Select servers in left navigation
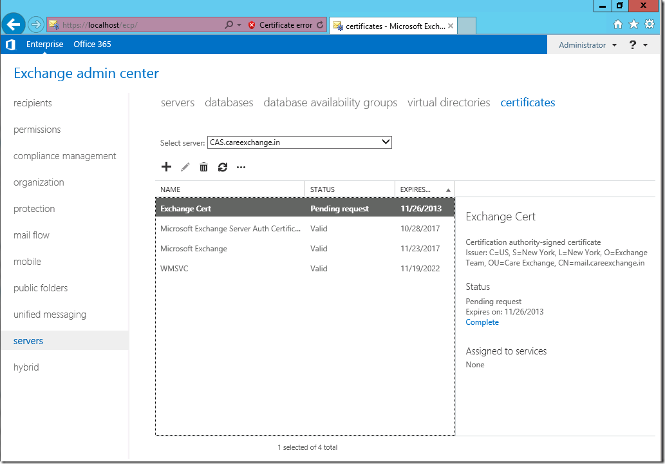Screen dimensions: 665x464 [x=65, y=340]
